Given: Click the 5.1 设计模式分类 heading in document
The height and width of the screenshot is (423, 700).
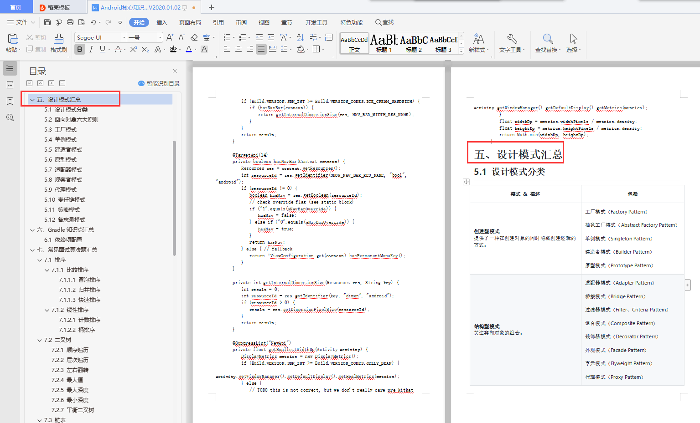Looking at the screenshot, I should 509,172.
